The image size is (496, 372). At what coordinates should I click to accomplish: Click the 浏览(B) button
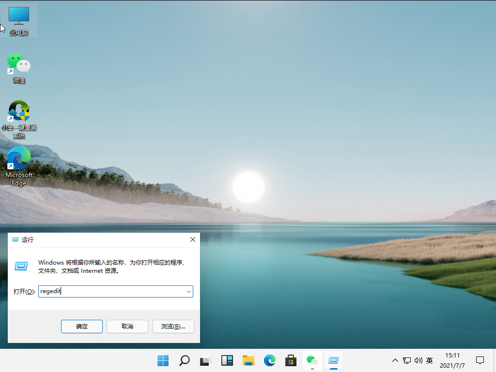pos(173,326)
